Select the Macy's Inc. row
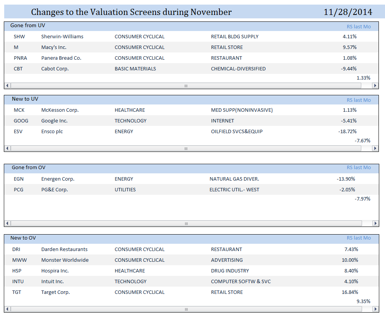Image resolution: width=385 pixels, height=318 pixels. [x=191, y=47]
